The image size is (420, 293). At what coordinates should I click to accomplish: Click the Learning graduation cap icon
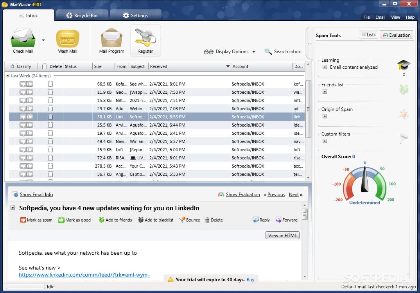click(x=404, y=65)
